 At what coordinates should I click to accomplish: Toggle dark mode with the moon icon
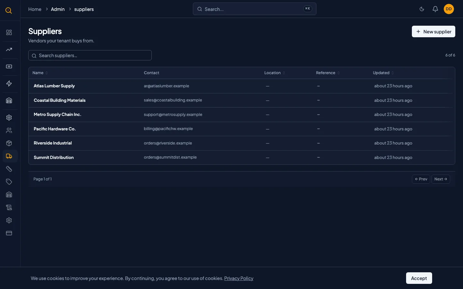coord(422,9)
